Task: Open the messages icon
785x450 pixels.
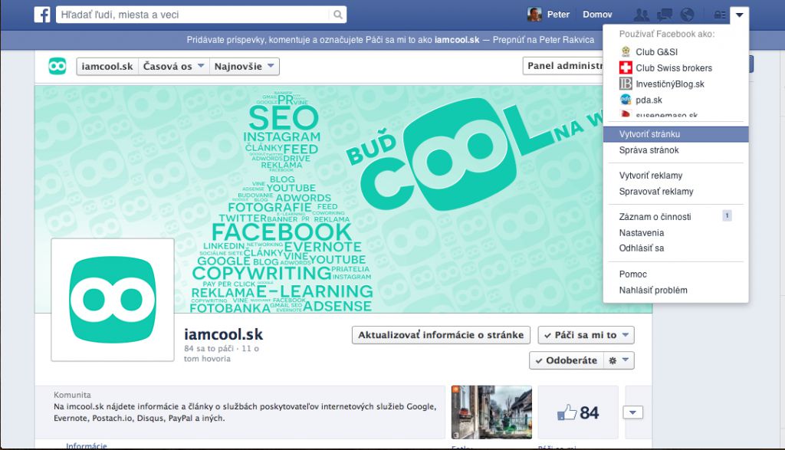Action: click(x=665, y=15)
